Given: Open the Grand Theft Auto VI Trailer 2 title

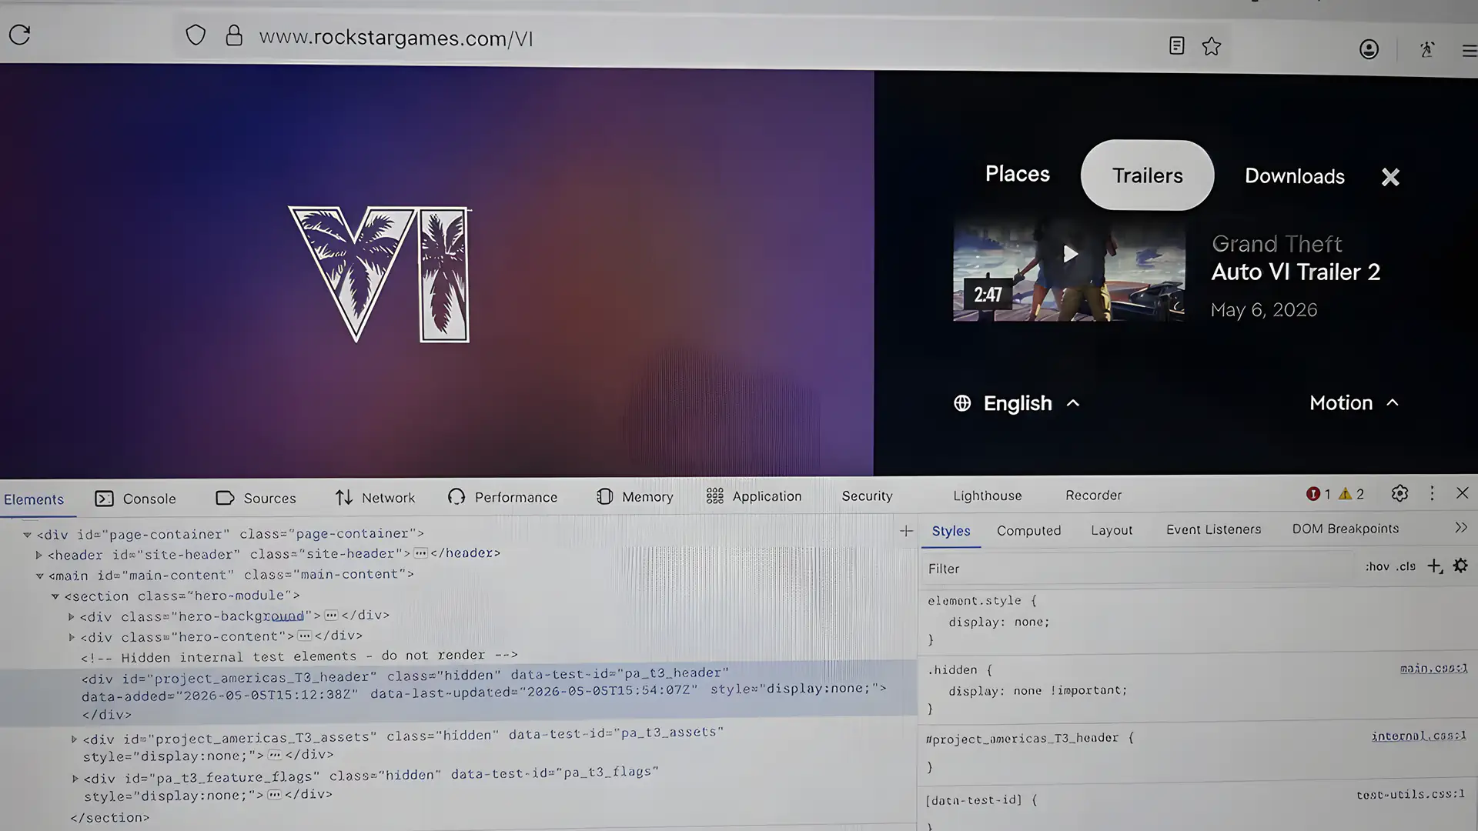Looking at the screenshot, I should pyautogui.click(x=1296, y=258).
